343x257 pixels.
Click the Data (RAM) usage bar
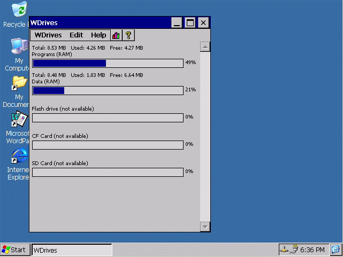(108, 90)
